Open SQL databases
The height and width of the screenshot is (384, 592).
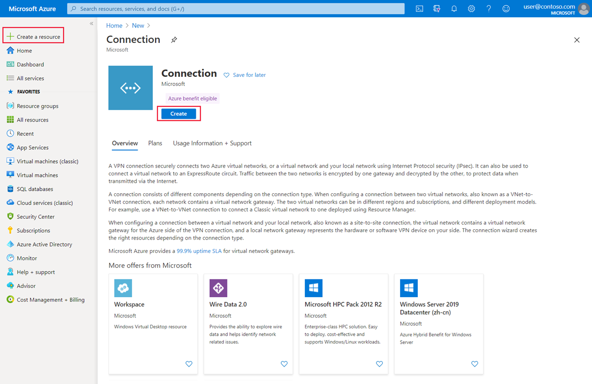coord(30,189)
